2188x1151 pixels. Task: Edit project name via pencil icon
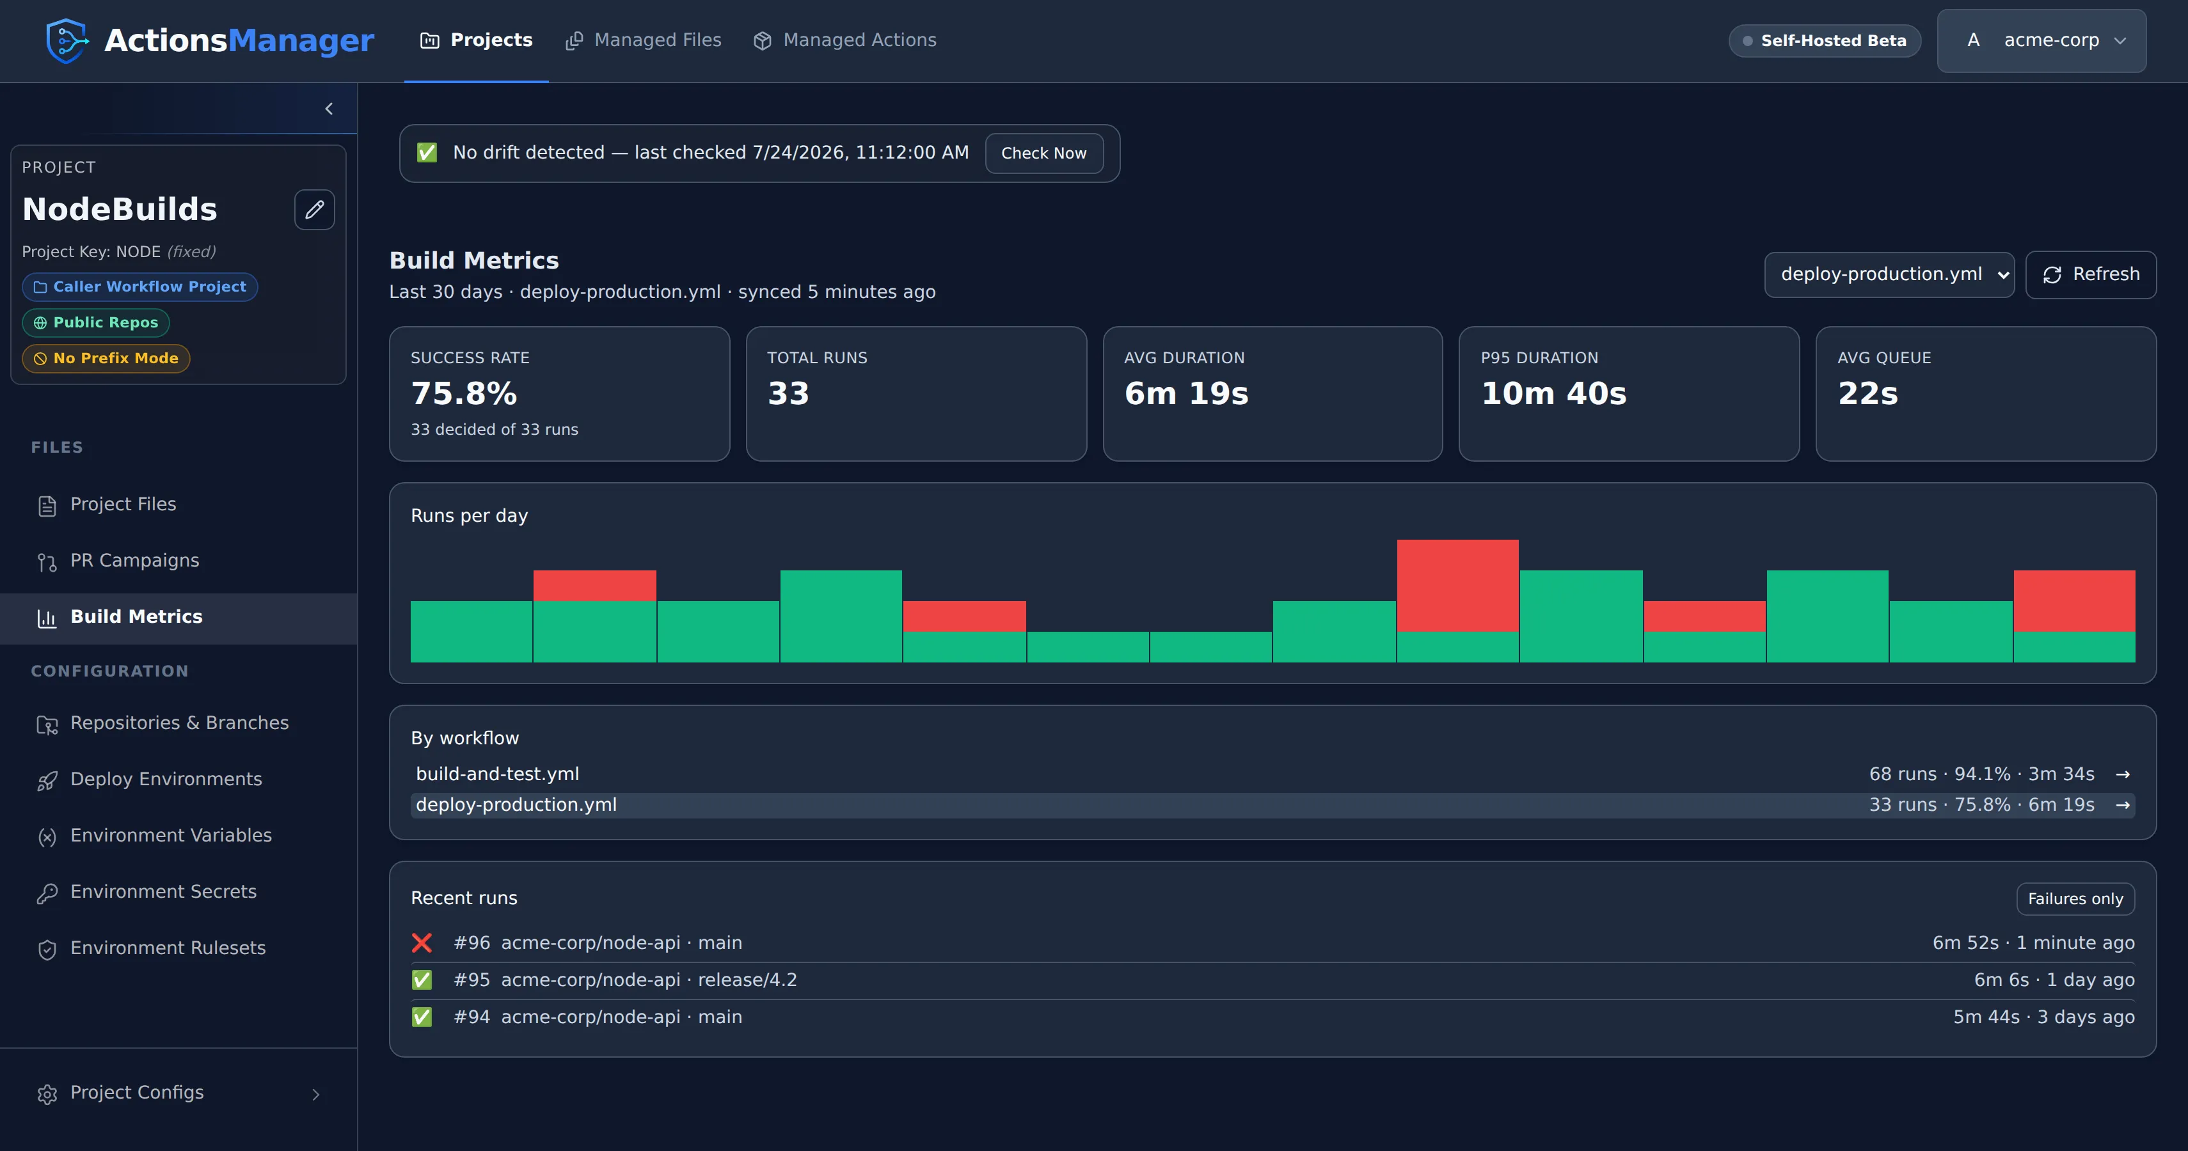(x=314, y=210)
